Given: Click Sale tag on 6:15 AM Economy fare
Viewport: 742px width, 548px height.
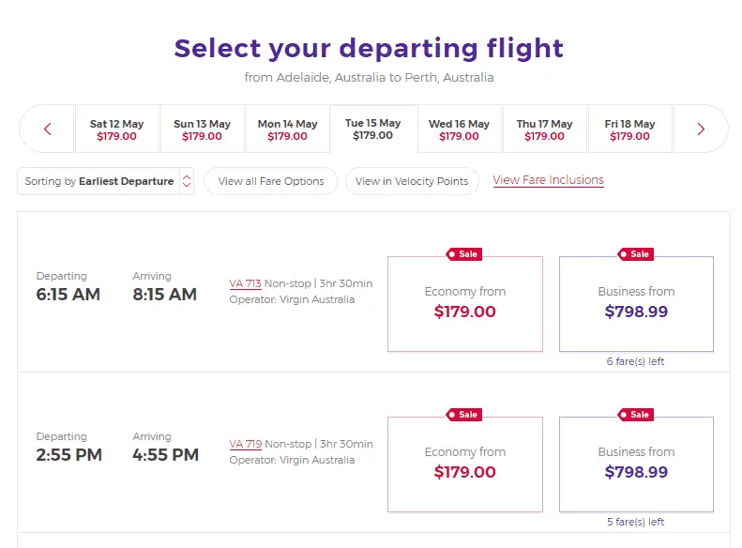Looking at the screenshot, I should tap(464, 254).
